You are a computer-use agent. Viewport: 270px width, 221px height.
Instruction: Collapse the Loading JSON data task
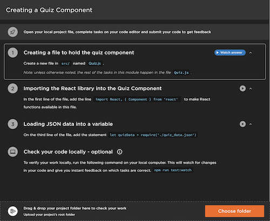pos(251,124)
